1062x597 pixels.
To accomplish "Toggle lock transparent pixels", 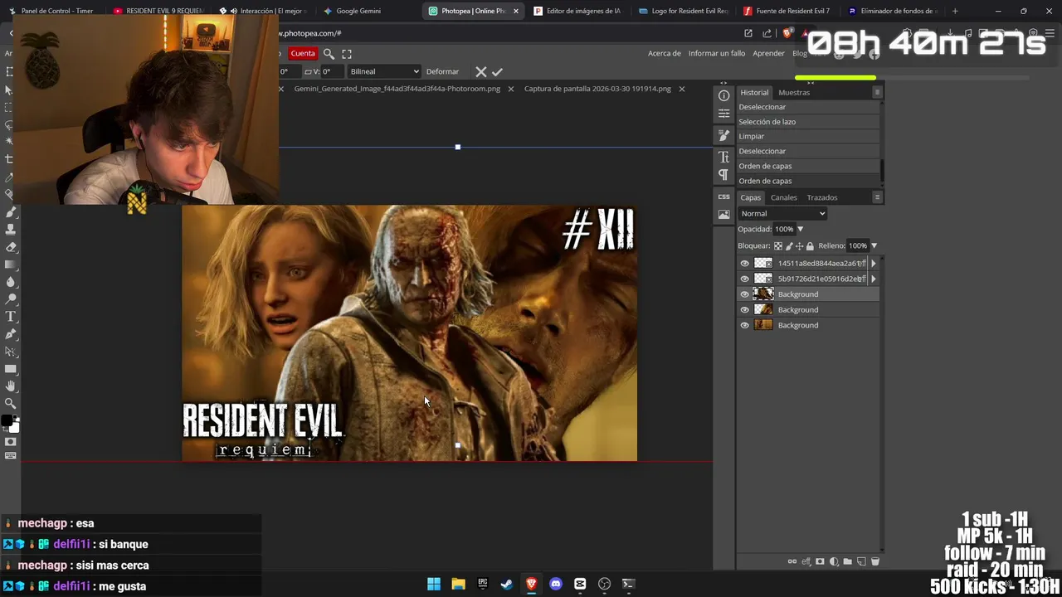I will (777, 245).
